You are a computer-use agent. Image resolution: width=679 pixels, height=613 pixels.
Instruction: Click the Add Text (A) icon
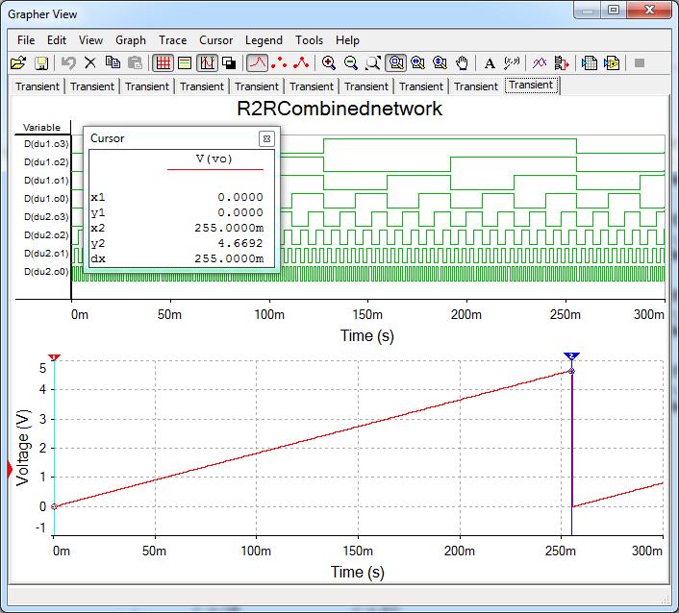(x=490, y=63)
